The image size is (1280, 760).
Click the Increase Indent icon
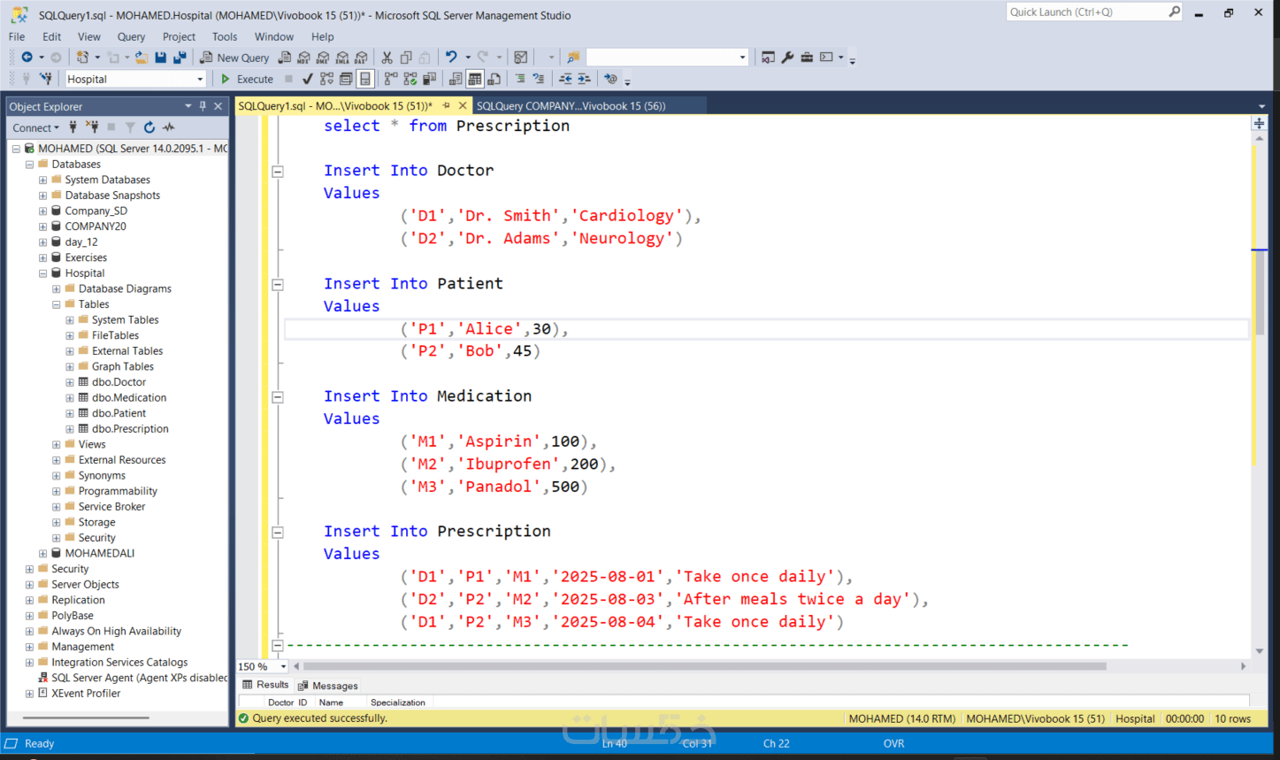584,79
